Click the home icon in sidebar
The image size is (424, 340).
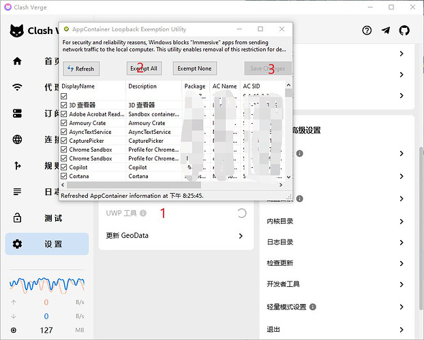click(17, 61)
